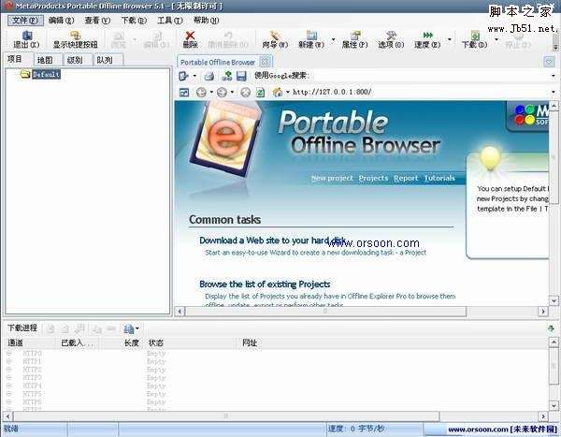Expand the forward button history arrow
561x437 pixels.
pos(232,93)
